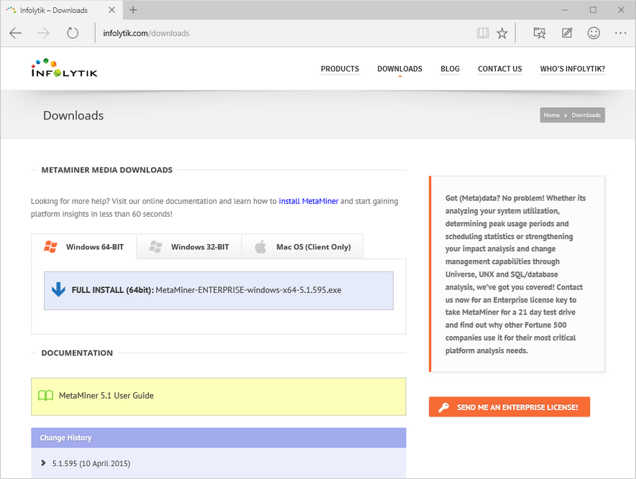Download MetaMiner-ENTERPRISE-windows-x64-5.1.595.exe
636x479 pixels.
218,291
